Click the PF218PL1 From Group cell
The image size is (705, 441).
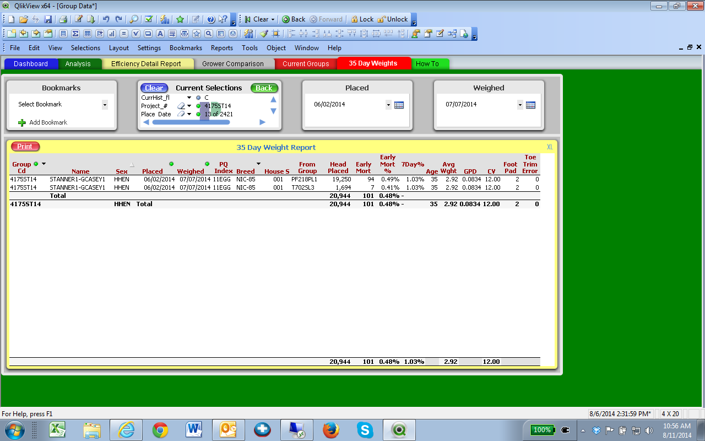[x=305, y=179]
